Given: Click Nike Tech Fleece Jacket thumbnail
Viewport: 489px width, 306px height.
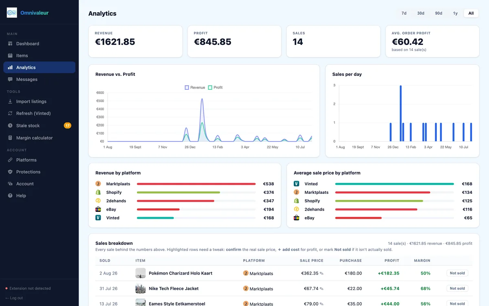Looking at the screenshot, I should (x=141, y=288).
